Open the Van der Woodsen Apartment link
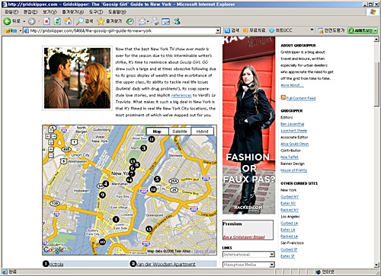The height and width of the screenshot is (276, 381). pyautogui.click(x=166, y=264)
